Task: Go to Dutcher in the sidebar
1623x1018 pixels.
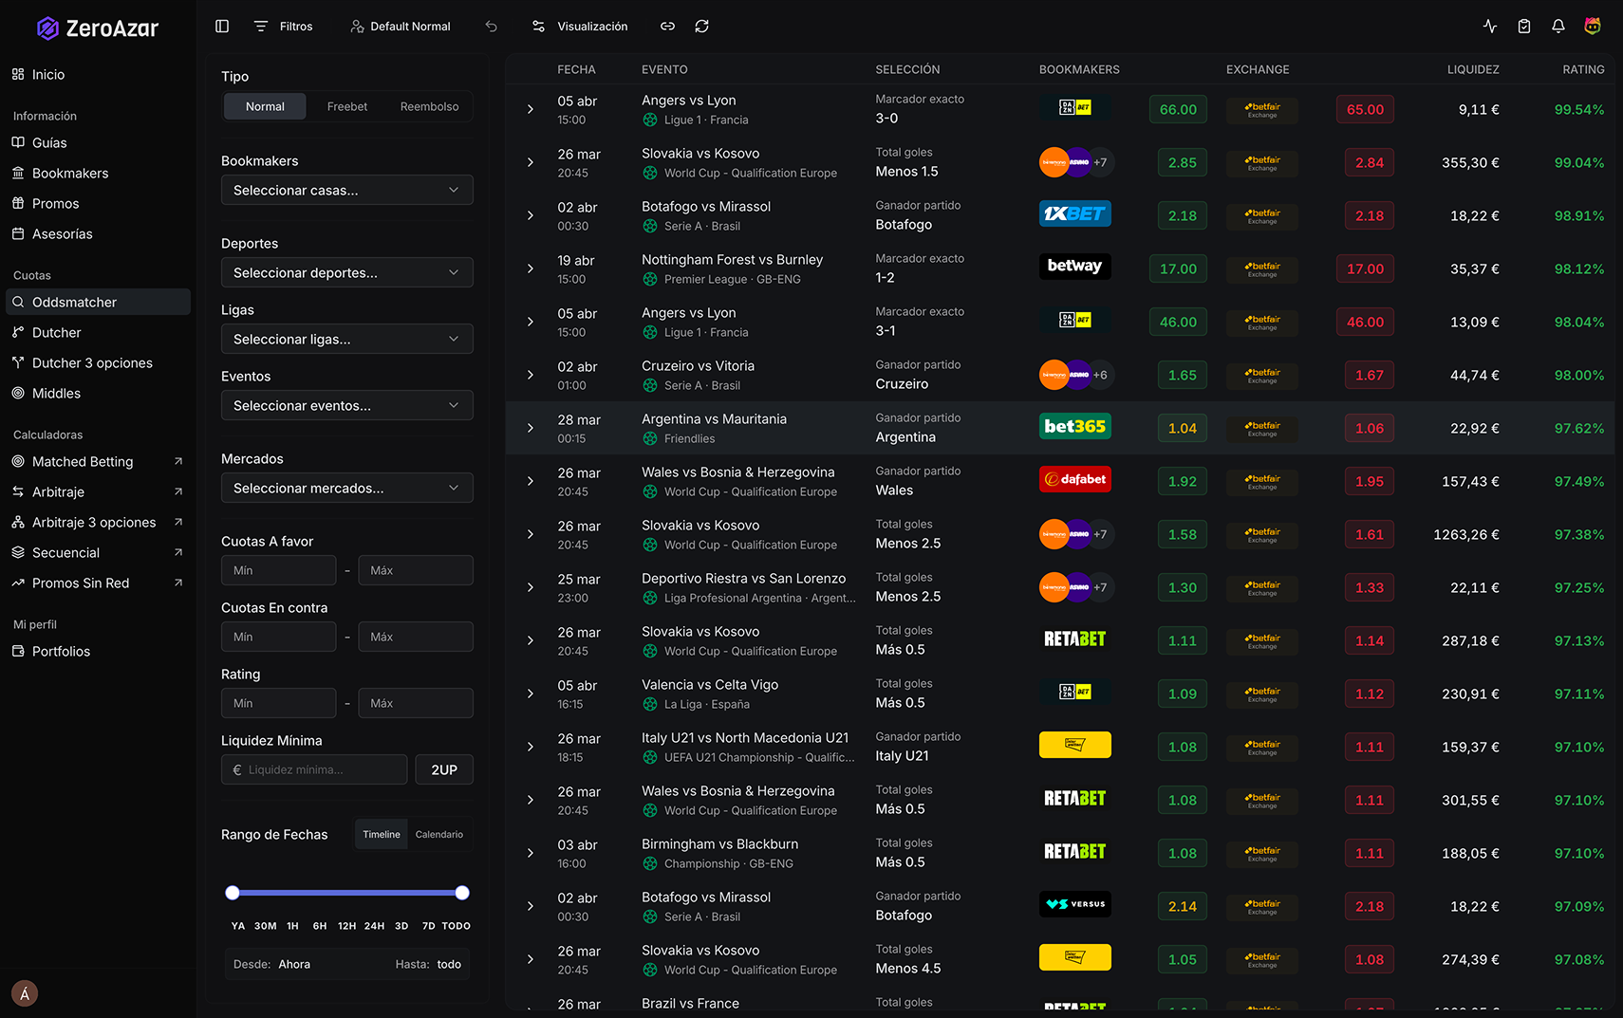Action: (57, 333)
